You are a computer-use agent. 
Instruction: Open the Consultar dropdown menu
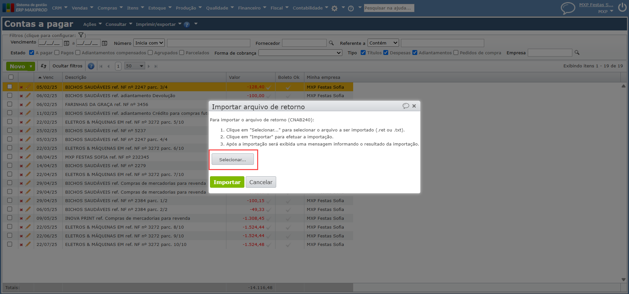[x=119, y=25]
